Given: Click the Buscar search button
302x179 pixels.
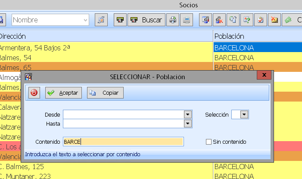Looking at the screenshot, I should point(146,20).
